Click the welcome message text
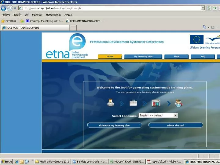 tap(145, 88)
